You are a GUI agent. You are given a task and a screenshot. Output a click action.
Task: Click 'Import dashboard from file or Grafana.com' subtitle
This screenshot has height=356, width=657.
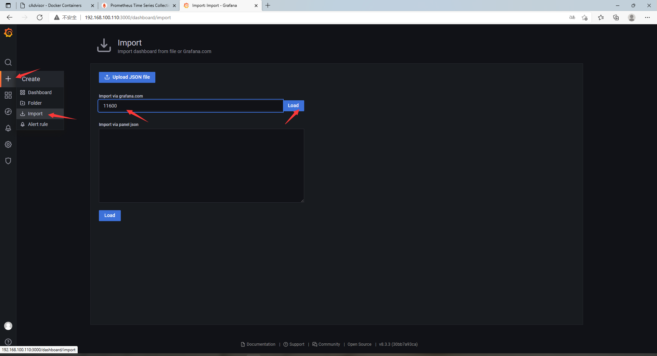(x=165, y=51)
